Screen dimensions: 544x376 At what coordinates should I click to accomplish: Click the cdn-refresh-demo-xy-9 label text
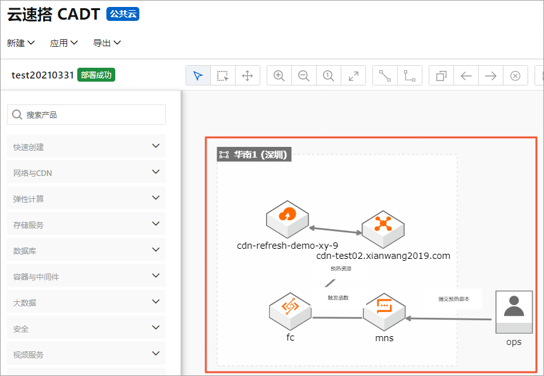click(x=288, y=246)
